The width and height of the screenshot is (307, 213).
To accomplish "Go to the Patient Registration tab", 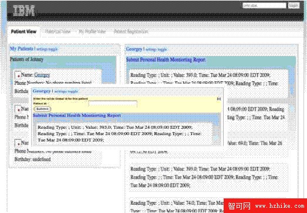I will 131,32.
